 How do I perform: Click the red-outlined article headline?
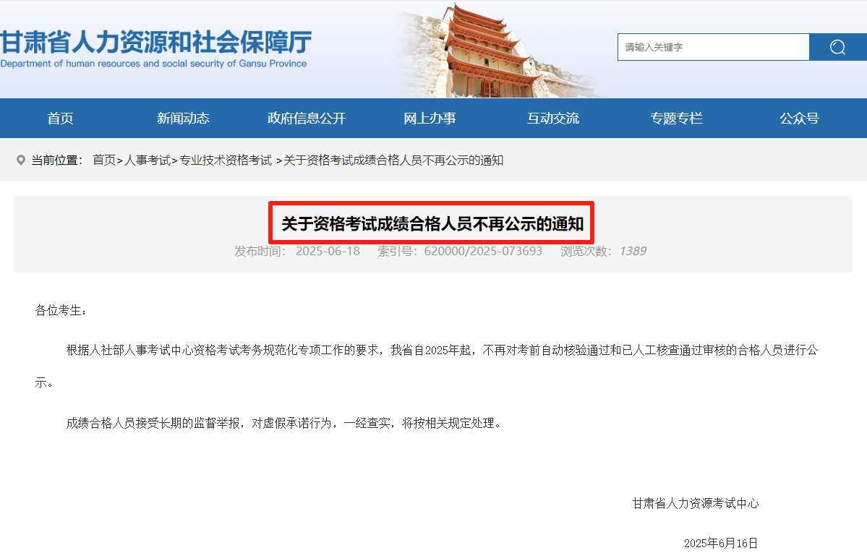(x=432, y=223)
